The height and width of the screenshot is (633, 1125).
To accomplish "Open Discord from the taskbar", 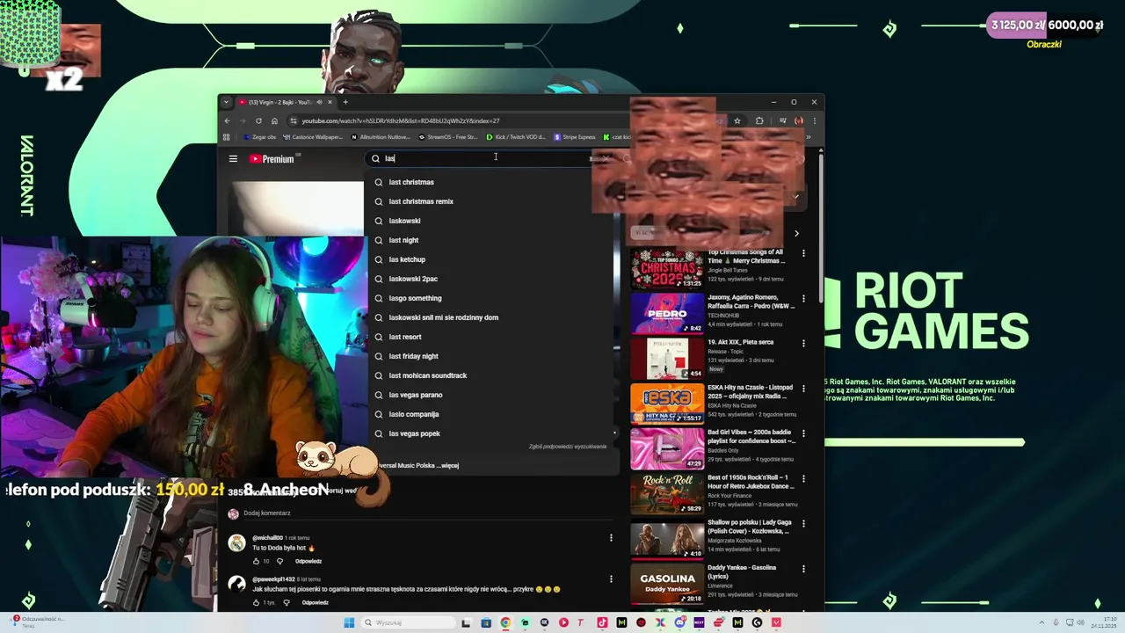I will 679,622.
